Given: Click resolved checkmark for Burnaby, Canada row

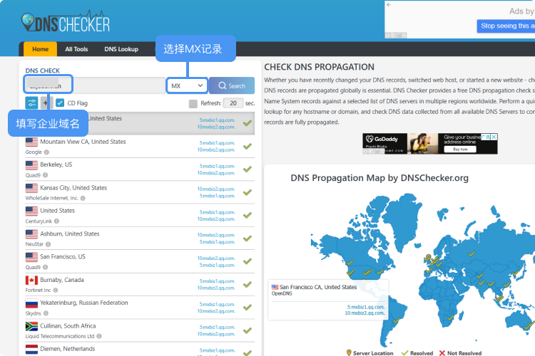Looking at the screenshot, I should (x=248, y=285).
